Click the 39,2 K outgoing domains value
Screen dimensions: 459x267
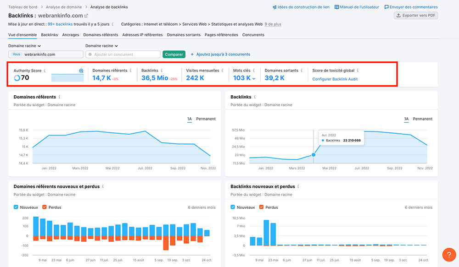274,78
